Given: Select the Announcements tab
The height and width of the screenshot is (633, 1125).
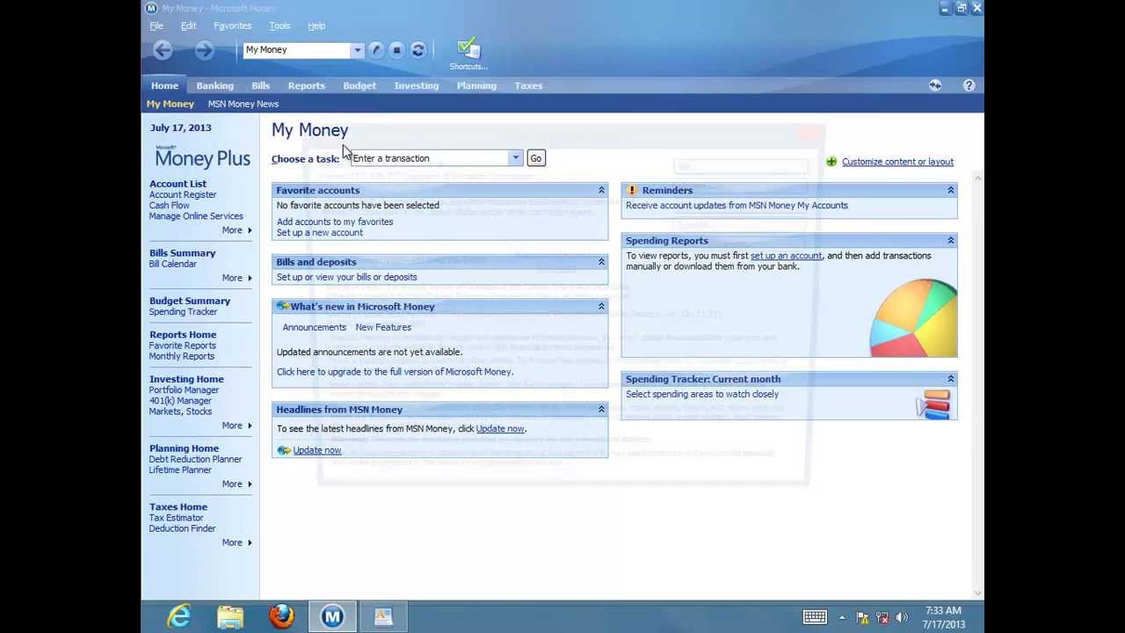Looking at the screenshot, I should pos(315,327).
